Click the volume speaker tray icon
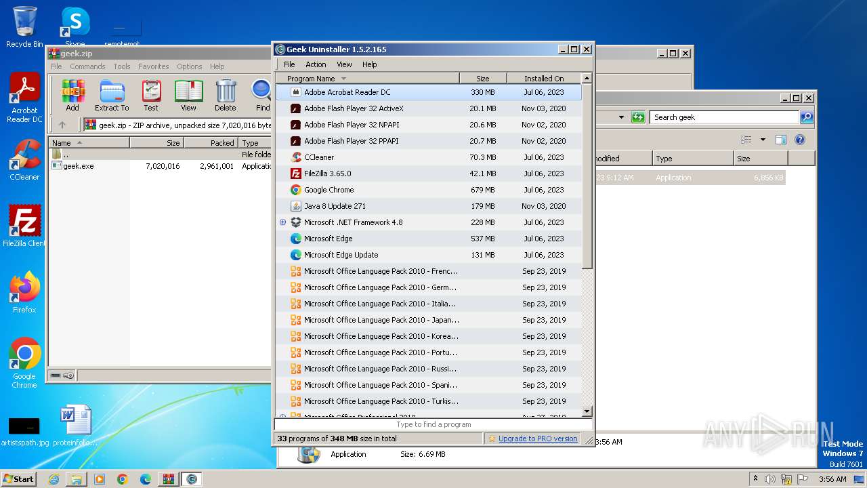The width and height of the screenshot is (867, 488). tap(769, 479)
